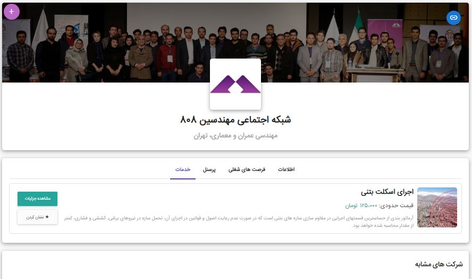Click the قیمت حدودی label
The width and height of the screenshot is (472, 279).
coord(397,206)
